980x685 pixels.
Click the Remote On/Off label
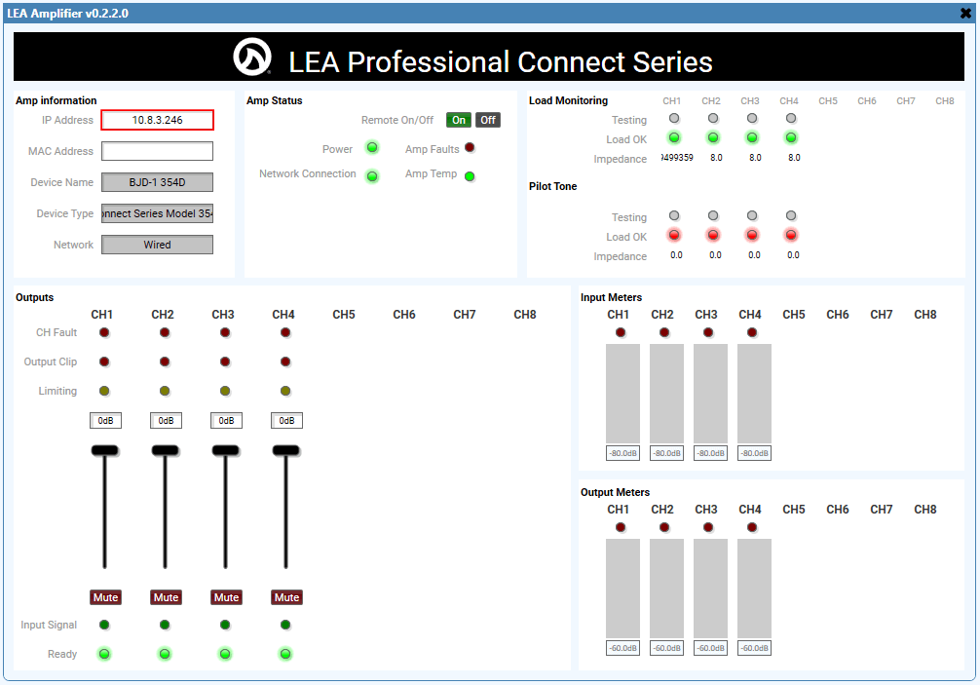pos(397,120)
